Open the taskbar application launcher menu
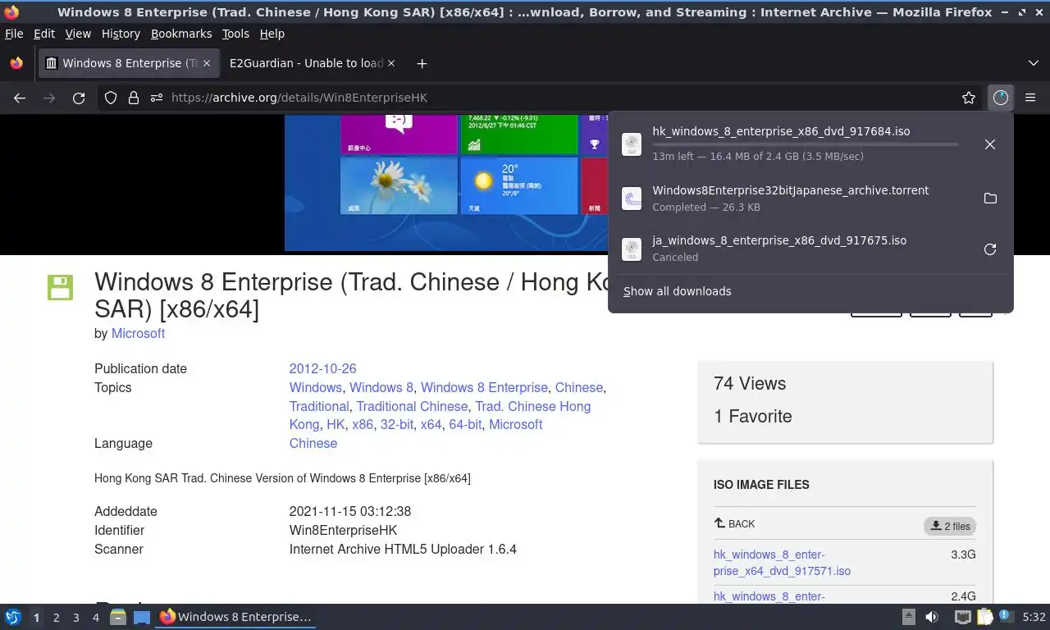Image resolution: width=1050 pixels, height=630 pixels. pyautogui.click(x=12, y=617)
